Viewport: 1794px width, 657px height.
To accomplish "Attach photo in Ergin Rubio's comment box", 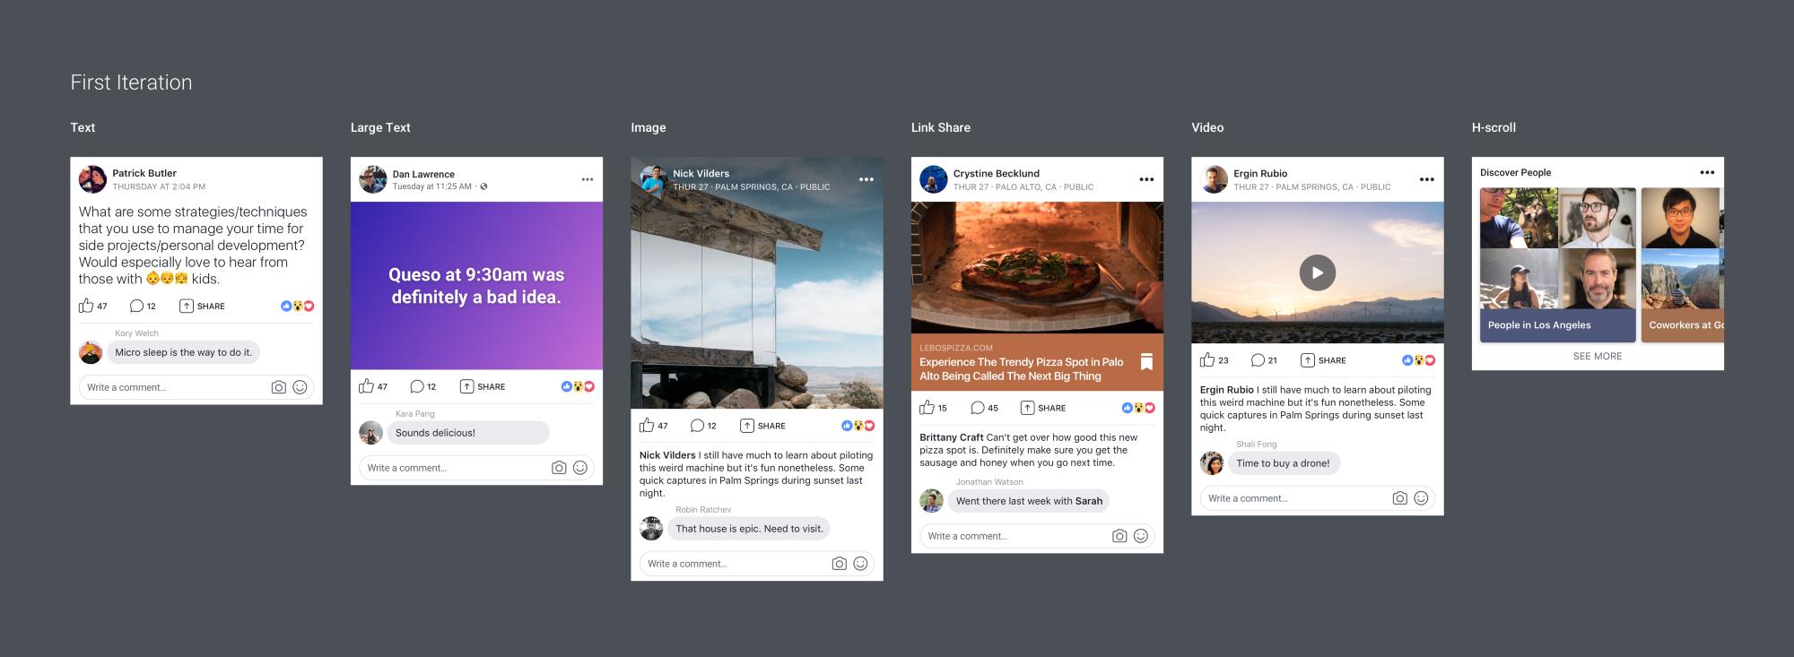I will tap(1399, 498).
